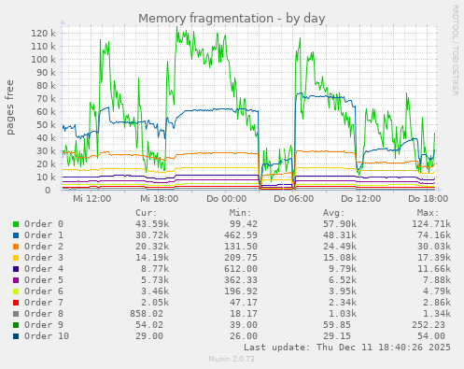Click Order 9 max value 252.23
The height and width of the screenshot is (369, 464).
[x=429, y=325]
